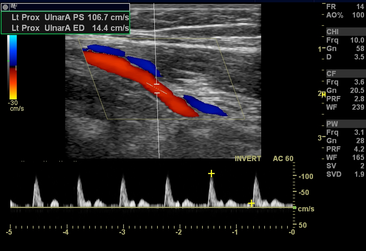Screen dimensions: 366x251
Task: Click the round gray icon in measurement title bar
Action: pos(5,7)
